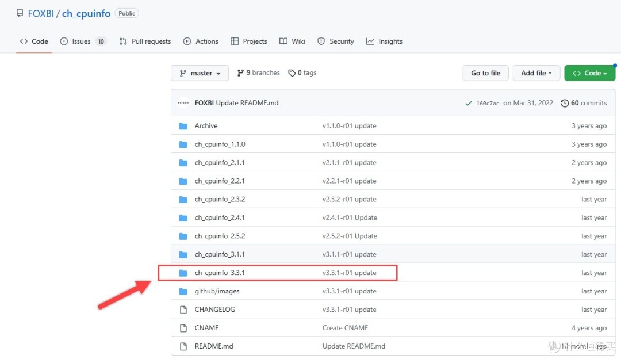Open the ch_cpuinfo_2.4.1 folder

click(x=220, y=217)
